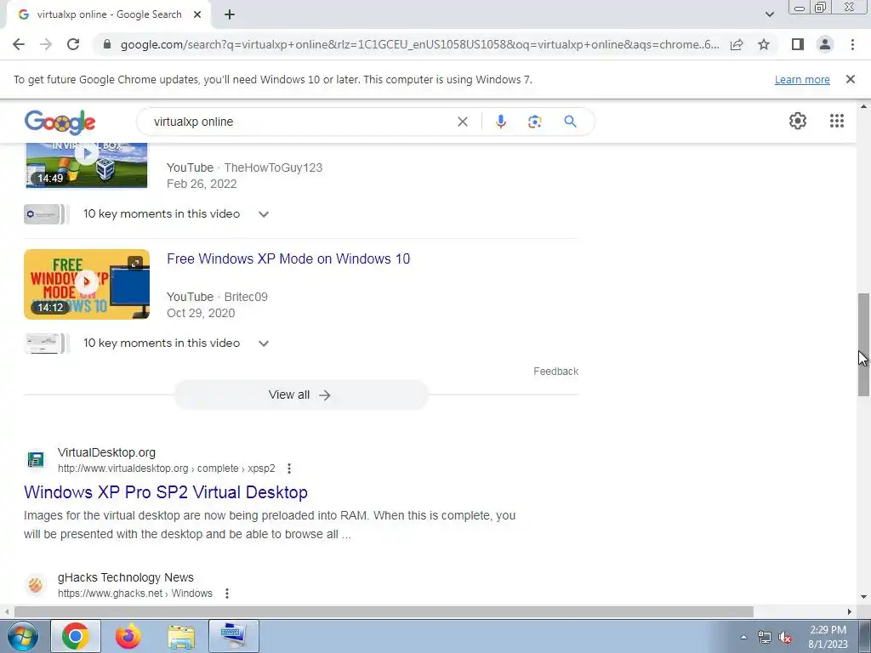The width and height of the screenshot is (871, 653).
Task: Open the tab search chevron
Action: coord(769,14)
